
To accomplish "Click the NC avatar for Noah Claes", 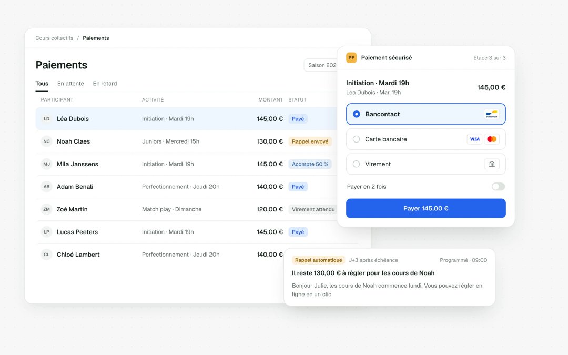I will [x=46, y=141].
